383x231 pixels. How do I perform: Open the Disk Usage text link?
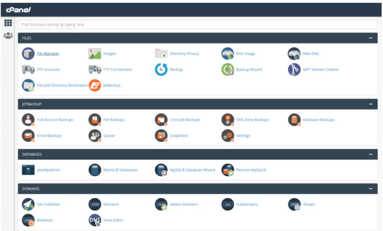tap(245, 54)
